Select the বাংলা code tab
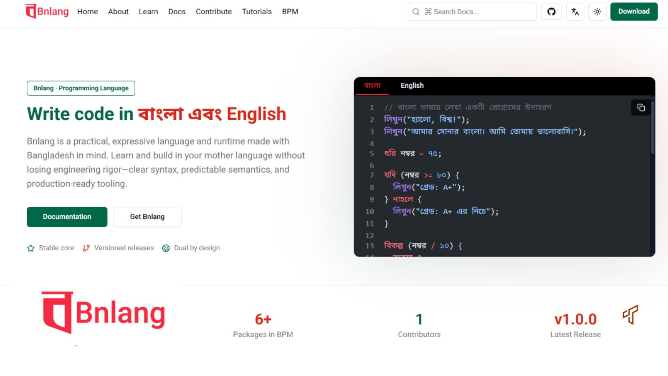 372,85
